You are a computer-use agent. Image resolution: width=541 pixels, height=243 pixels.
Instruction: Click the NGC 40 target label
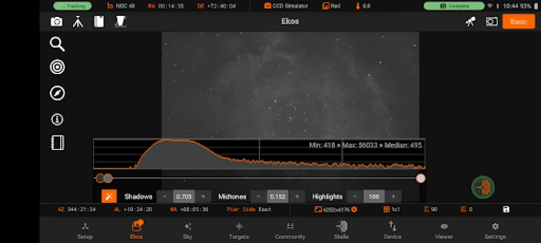[121, 6]
